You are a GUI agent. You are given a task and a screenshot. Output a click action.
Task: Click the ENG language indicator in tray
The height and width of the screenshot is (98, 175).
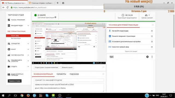157,96
